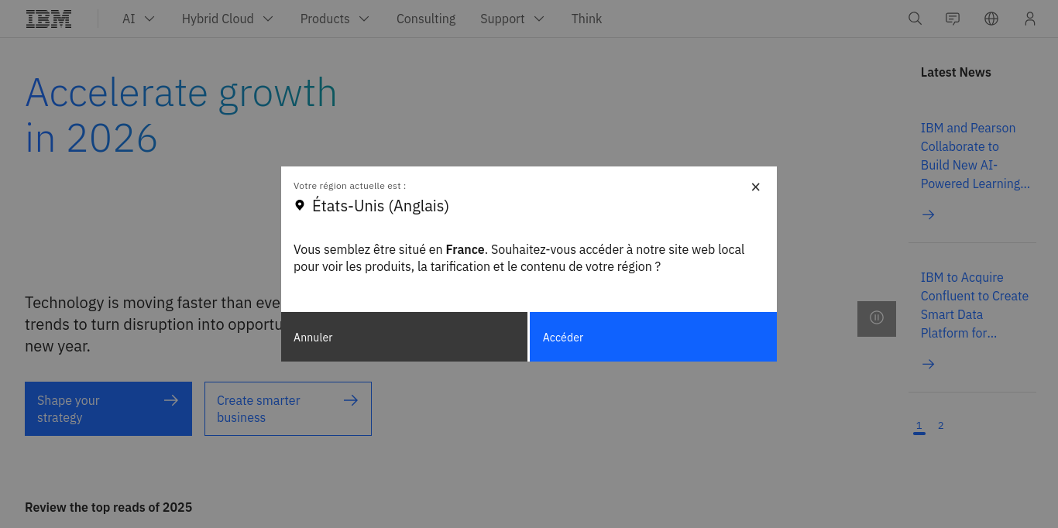Open the Think menu item
The height and width of the screenshot is (528, 1058).
point(586,19)
